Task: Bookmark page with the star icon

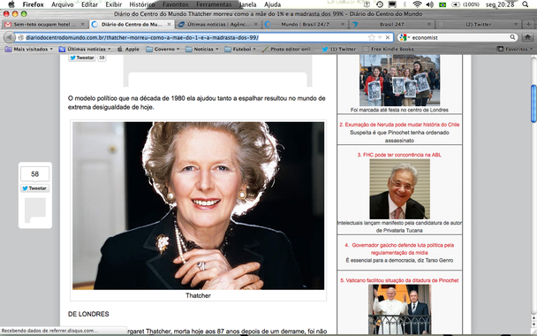Action: tap(371, 37)
